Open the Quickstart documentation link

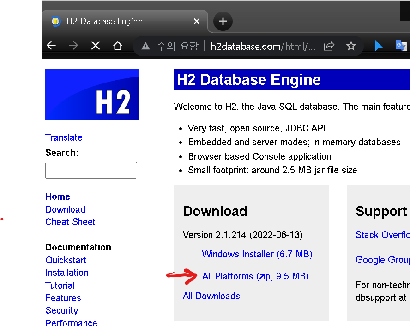tap(66, 260)
